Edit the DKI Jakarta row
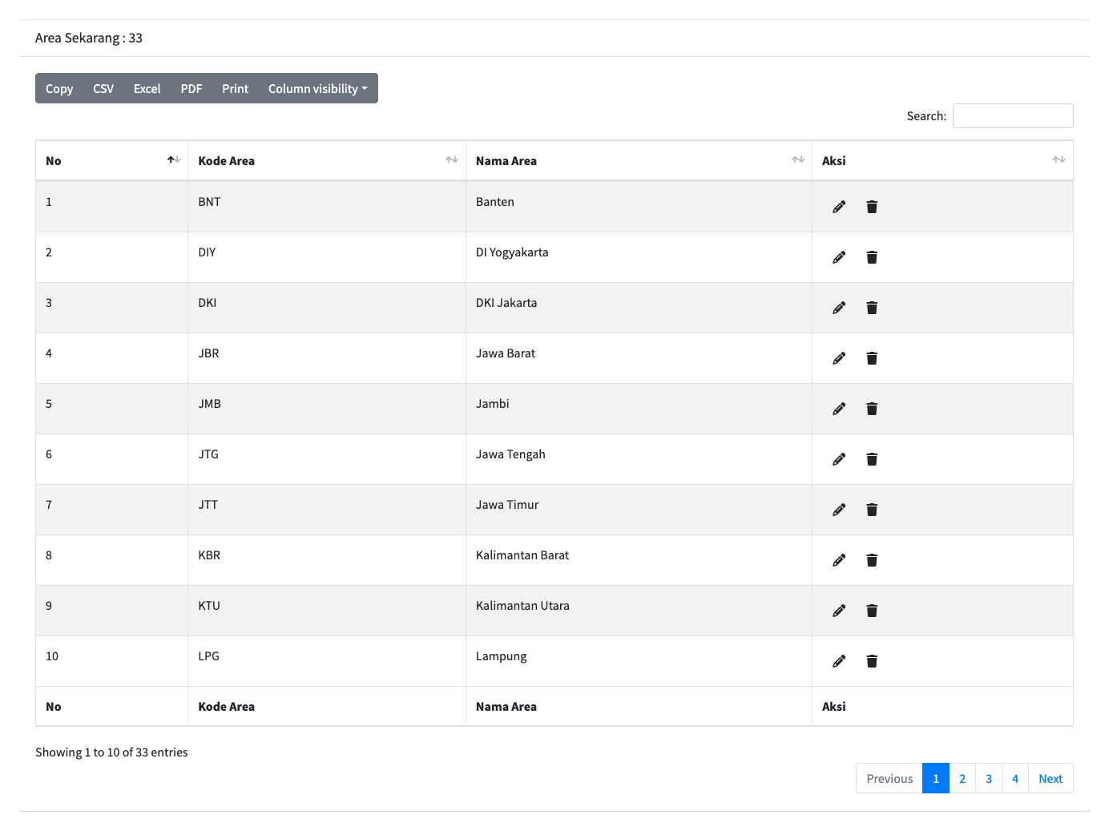This screenshot has width=1109, height=831. pyautogui.click(x=839, y=308)
